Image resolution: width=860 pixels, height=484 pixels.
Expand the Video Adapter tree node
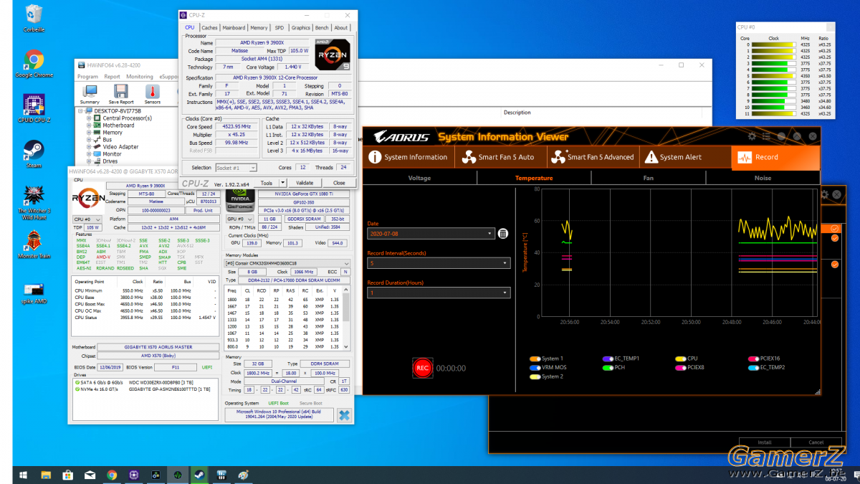[x=89, y=147]
